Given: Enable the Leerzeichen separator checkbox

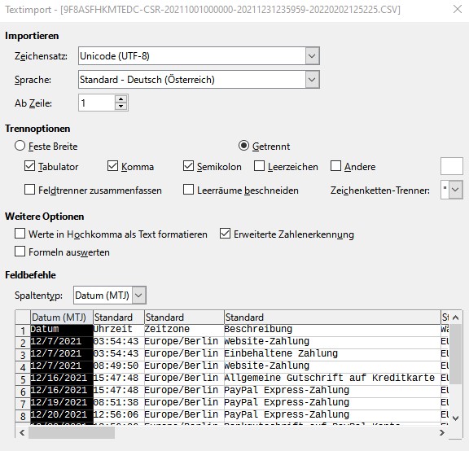Looking at the screenshot, I should [259, 166].
